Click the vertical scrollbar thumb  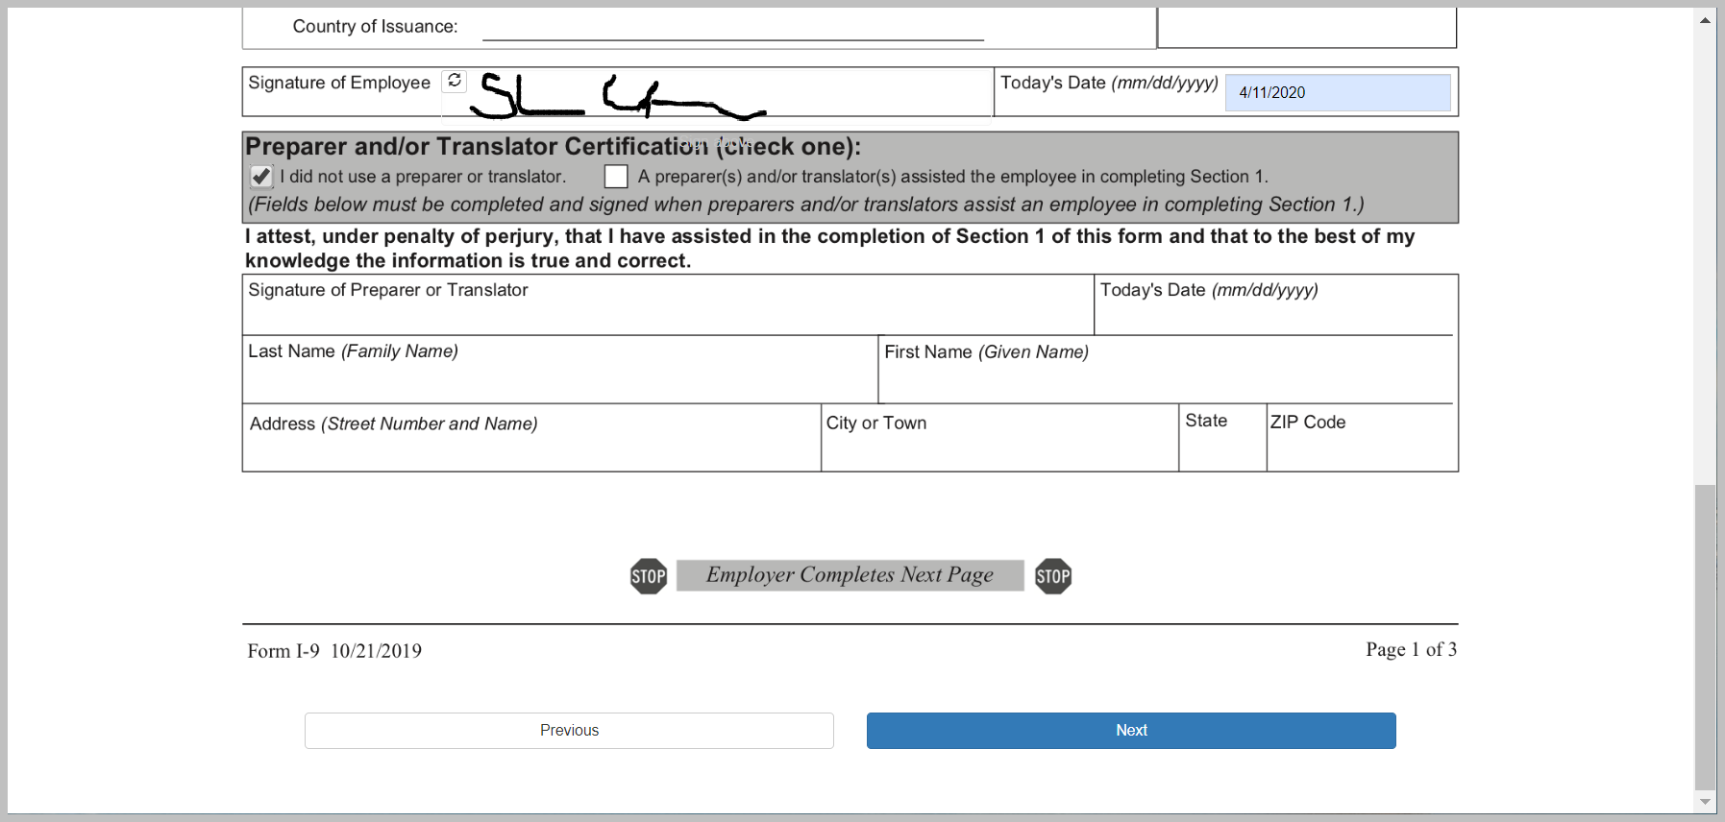tap(1705, 636)
